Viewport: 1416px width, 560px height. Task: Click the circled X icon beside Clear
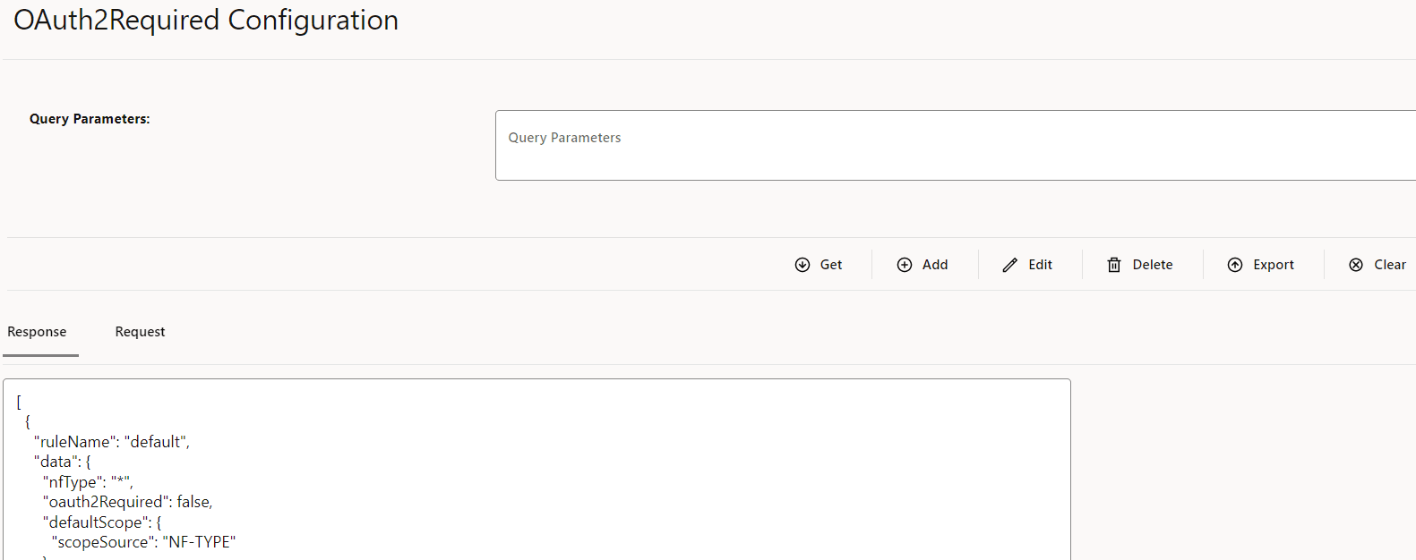coord(1356,264)
